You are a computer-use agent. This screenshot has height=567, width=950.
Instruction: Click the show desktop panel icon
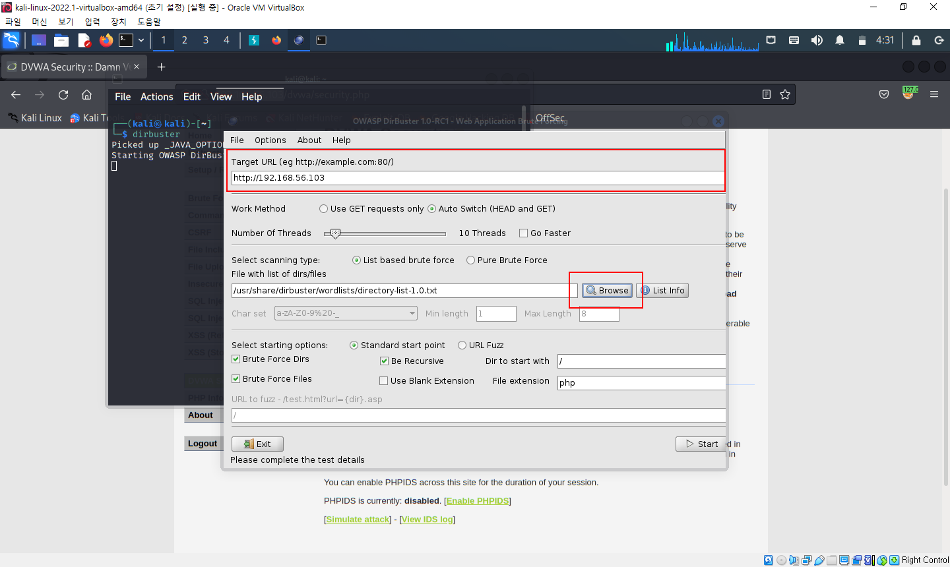(x=39, y=40)
